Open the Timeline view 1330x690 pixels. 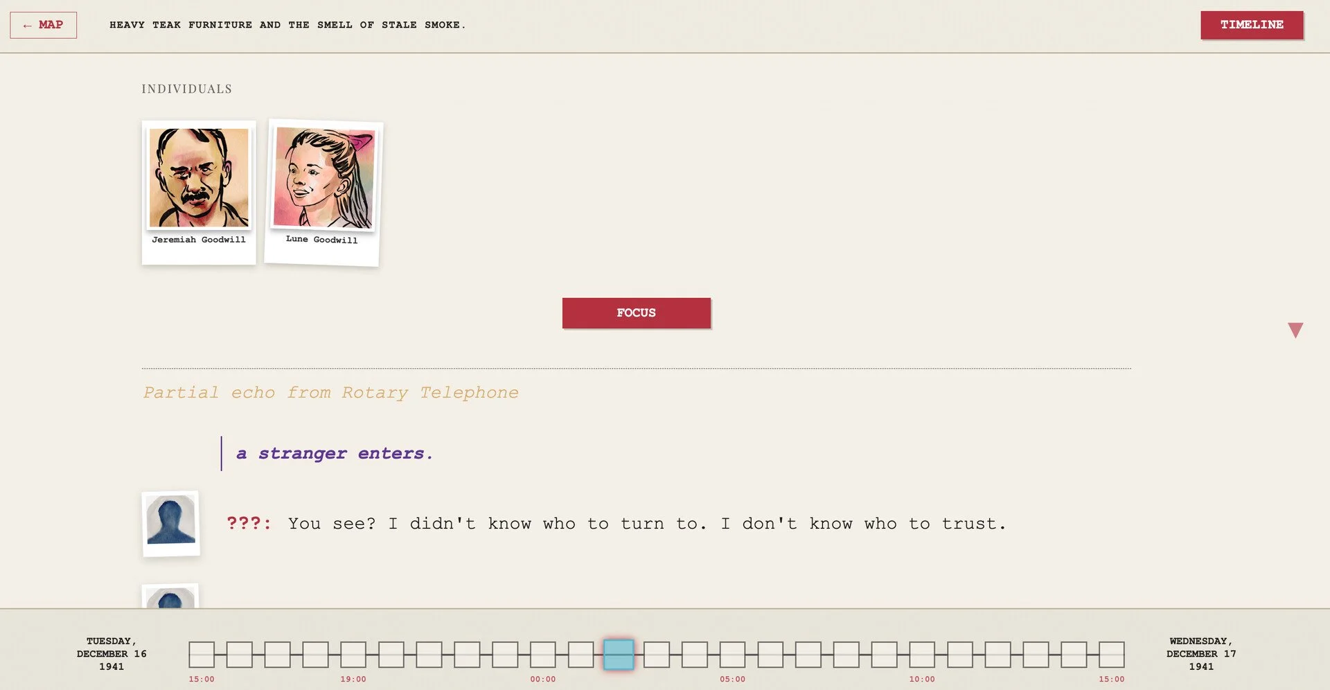point(1252,25)
